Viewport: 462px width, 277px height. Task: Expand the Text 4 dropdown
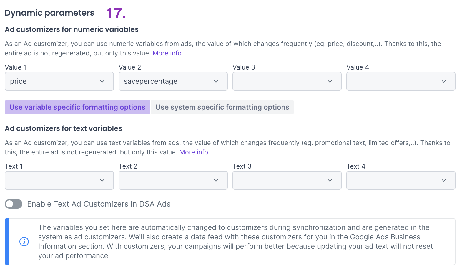pyautogui.click(x=401, y=180)
